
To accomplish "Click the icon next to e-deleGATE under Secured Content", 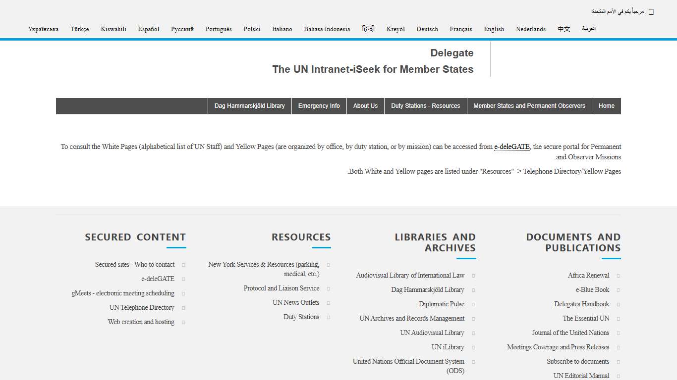I will tap(183, 279).
